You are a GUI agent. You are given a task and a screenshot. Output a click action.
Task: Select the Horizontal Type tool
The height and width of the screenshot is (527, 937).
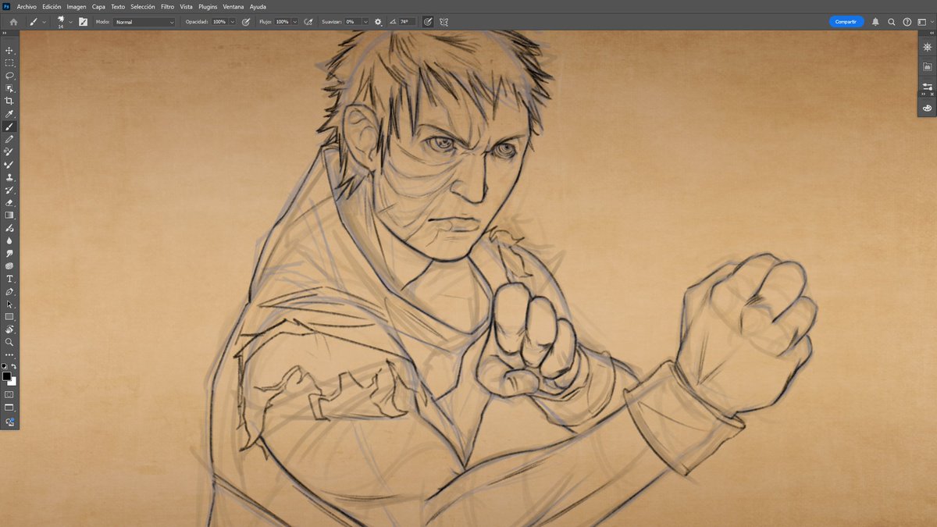[x=9, y=279]
